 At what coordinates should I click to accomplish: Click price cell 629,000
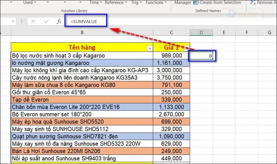[171, 144]
